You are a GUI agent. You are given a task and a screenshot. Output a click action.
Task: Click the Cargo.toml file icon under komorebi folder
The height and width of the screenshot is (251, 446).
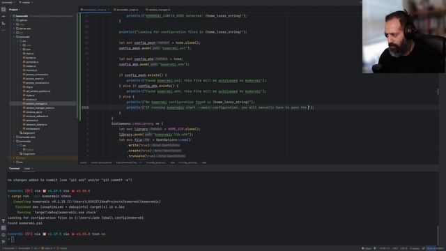(x=21, y=133)
